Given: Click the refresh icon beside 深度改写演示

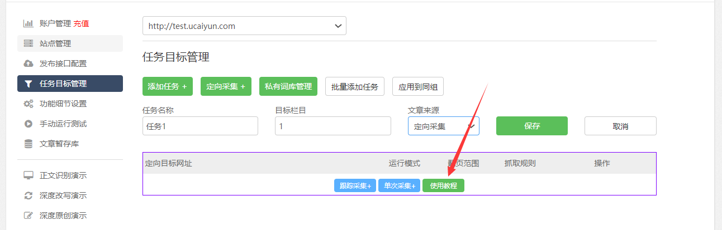Looking at the screenshot, I should (28, 195).
